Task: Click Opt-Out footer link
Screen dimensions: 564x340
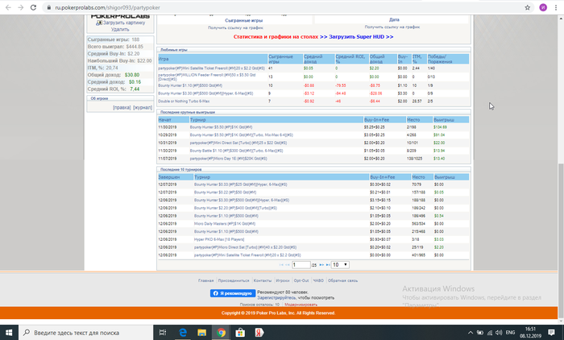Action: tap(301, 280)
